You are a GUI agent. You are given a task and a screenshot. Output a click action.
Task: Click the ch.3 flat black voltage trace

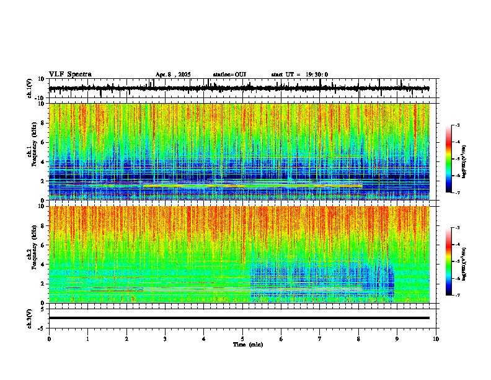click(x=239, y=318)
